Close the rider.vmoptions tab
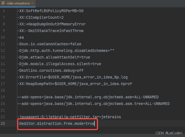 click(32, 3)
